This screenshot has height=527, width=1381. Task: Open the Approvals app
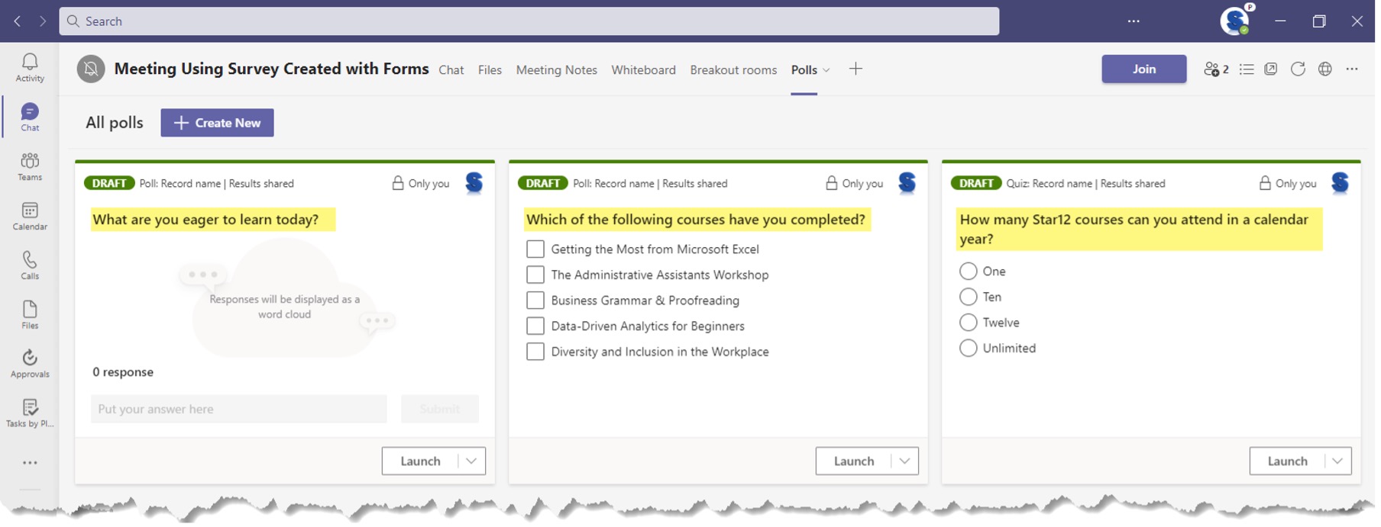pos(30,364)
